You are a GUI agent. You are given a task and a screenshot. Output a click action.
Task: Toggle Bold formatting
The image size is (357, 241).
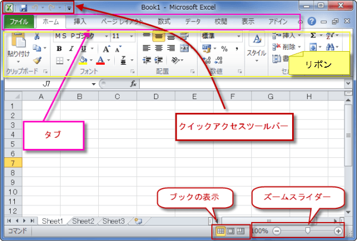coord(59,49)
